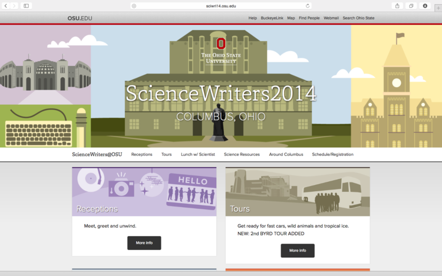Click the sciwri14.osu.edu address field
The height and width of the screenshot is (276, 442).
pyautogui.click(x=221, y=6)
